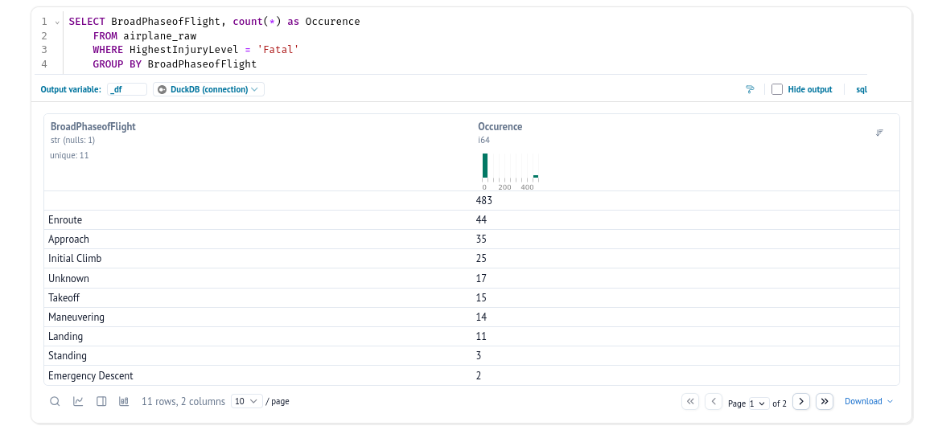This screenshot has width=938, height=430.
Task: Open the line chart builder icon
Action: (78, 401)
